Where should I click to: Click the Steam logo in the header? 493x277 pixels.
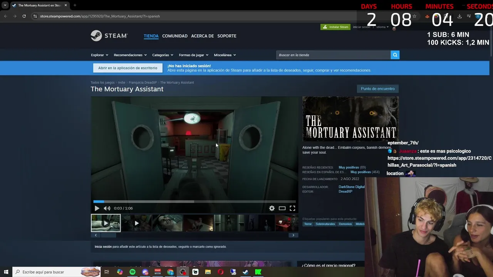pyautogui.click(x=109, y=36)
